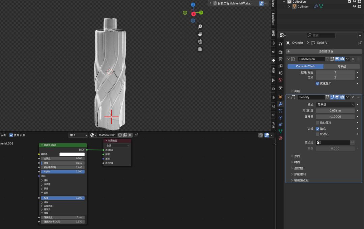Uncheck the 使用节点 checkbox

(x=11, y=135)
